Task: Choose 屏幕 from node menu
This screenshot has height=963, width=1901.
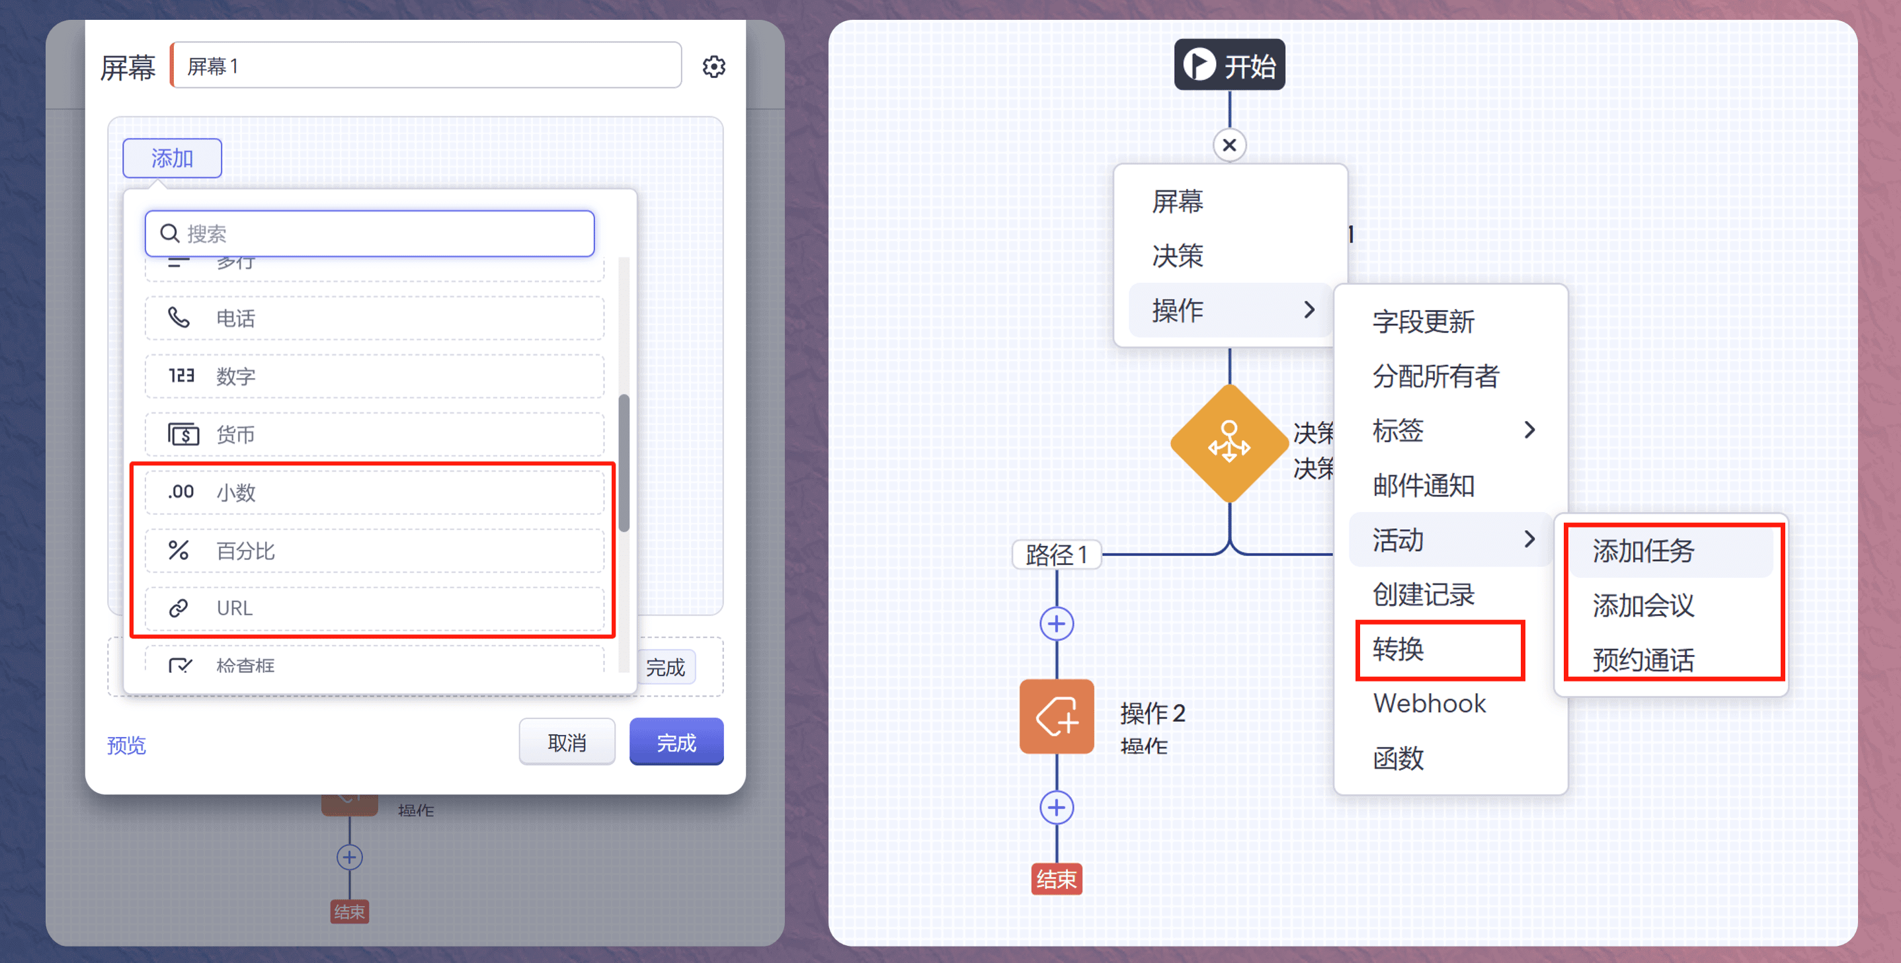Action: pos(1230,202)
